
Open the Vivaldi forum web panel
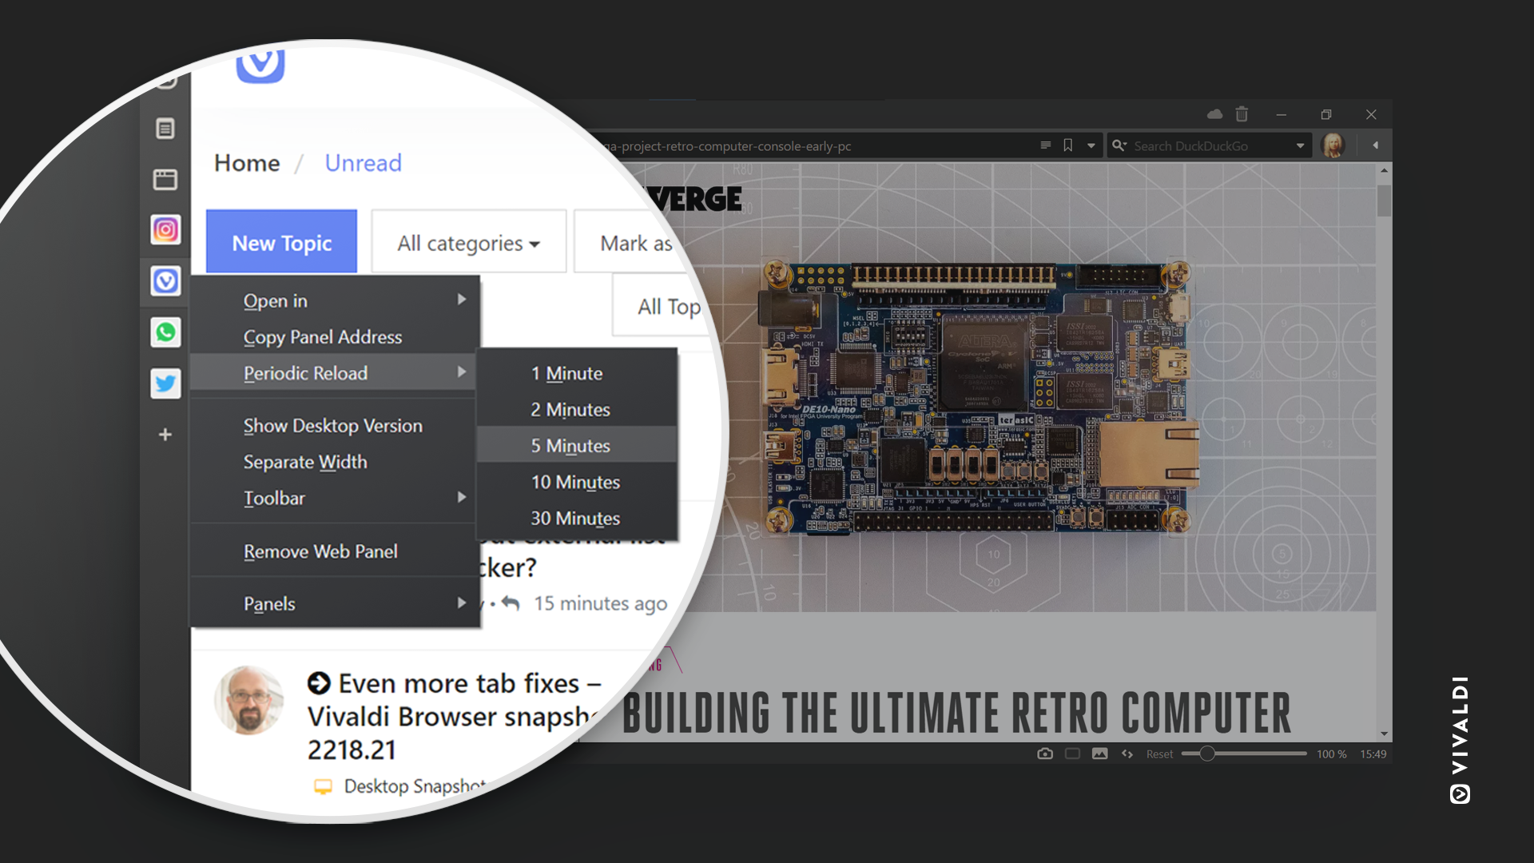tap(165, 281)
